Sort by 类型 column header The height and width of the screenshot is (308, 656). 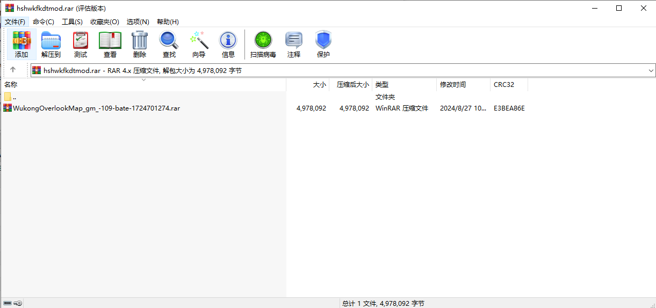click(x=404, y=85)
